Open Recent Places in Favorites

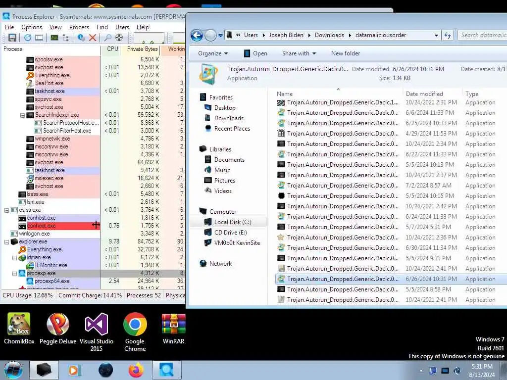click(232, 129)
